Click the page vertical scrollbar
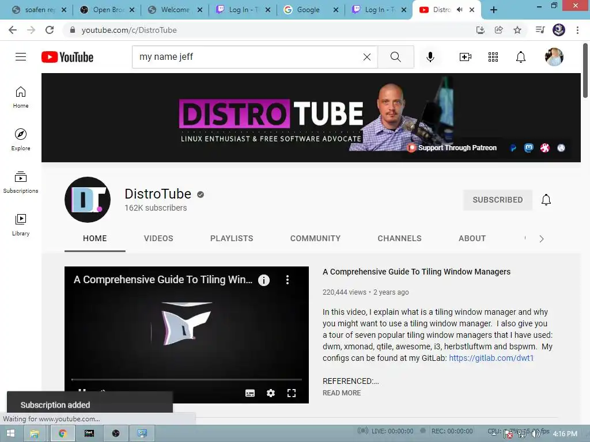Screen dimensions: 590x442 click(x=585, y=71)
